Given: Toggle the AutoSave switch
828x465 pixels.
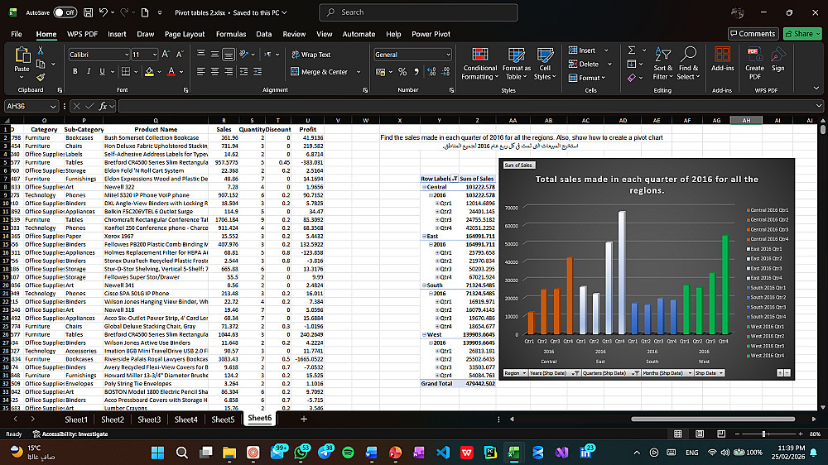Looking at the screenshot, I should (x=65, y=12).
